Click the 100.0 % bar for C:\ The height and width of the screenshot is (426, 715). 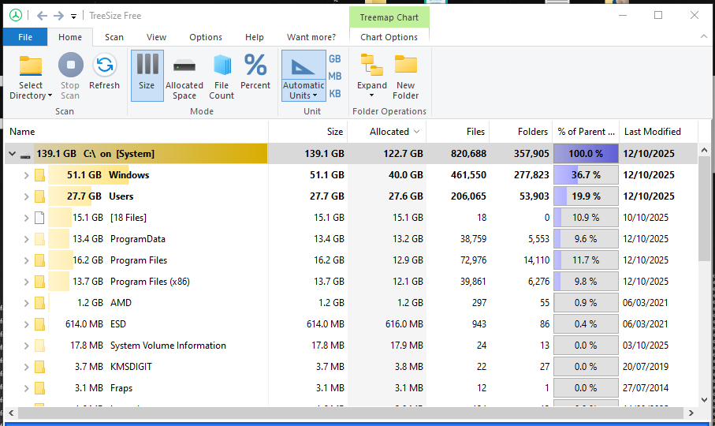[x=586, y=154]
